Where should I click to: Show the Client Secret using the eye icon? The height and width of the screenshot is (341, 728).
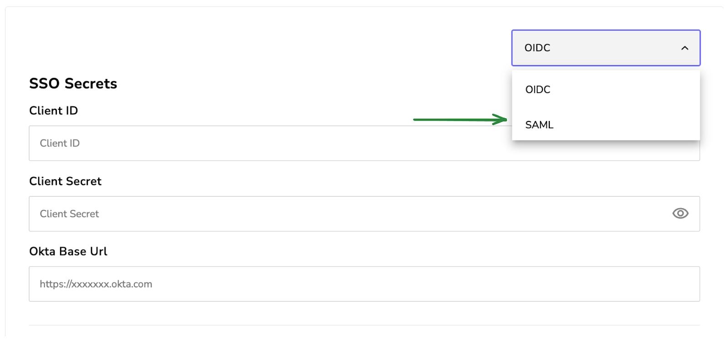coord(680,213)
